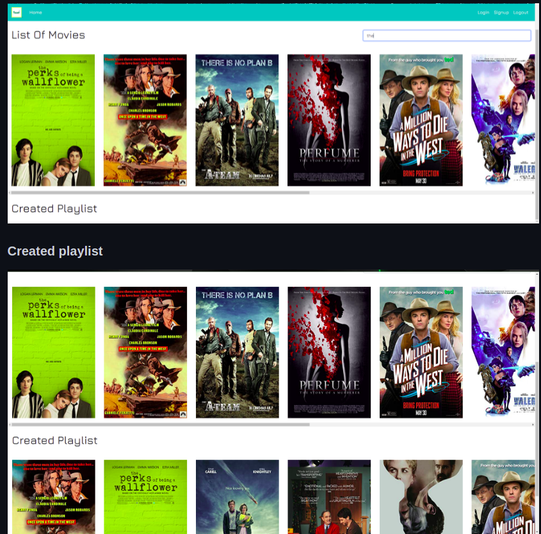Click the horizontal scrollbar under the lower panel's first row
This screenshot has height=534, width=541.
point(161,425)
